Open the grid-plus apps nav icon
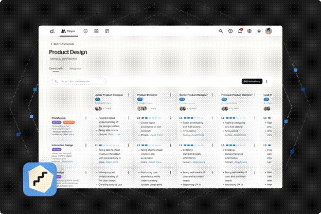Viewport: 321px width, 214px height. click(x=107, y=31)
